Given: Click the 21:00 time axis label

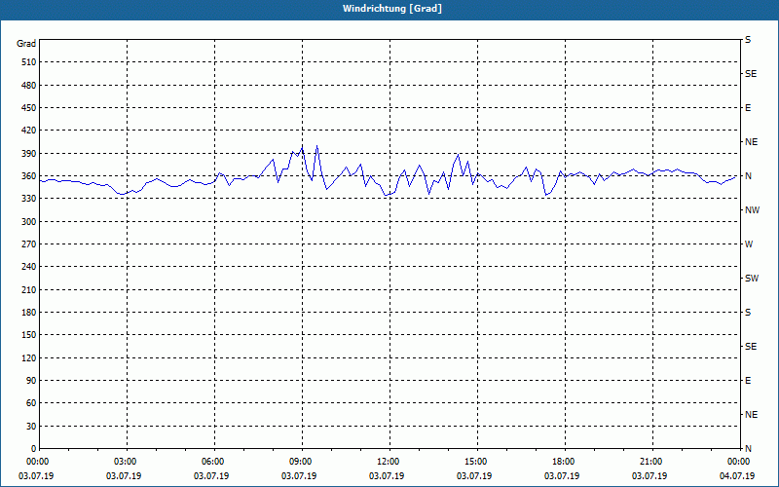Looking at the screenshot, I should pyautogui.click(x=650, y=462).
